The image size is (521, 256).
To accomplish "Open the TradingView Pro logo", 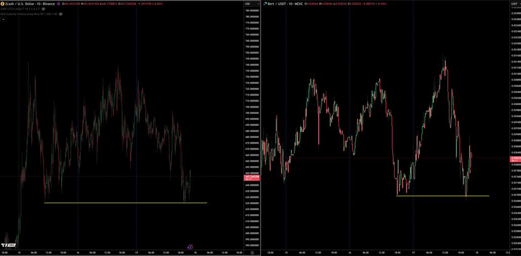I will pos(10,246).
